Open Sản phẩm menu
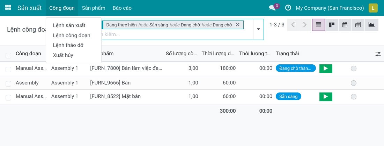 pyautogui.click(x=94, y=8)
